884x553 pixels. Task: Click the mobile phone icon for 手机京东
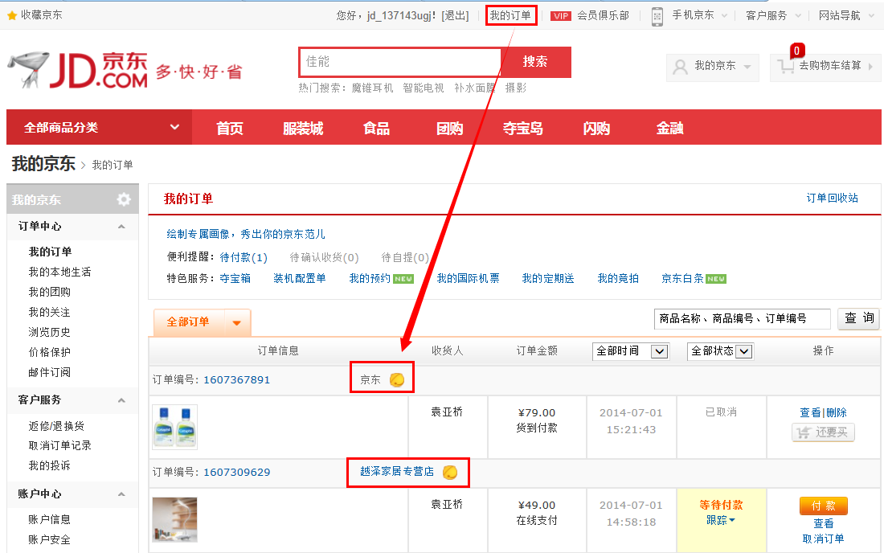[657, 16]
